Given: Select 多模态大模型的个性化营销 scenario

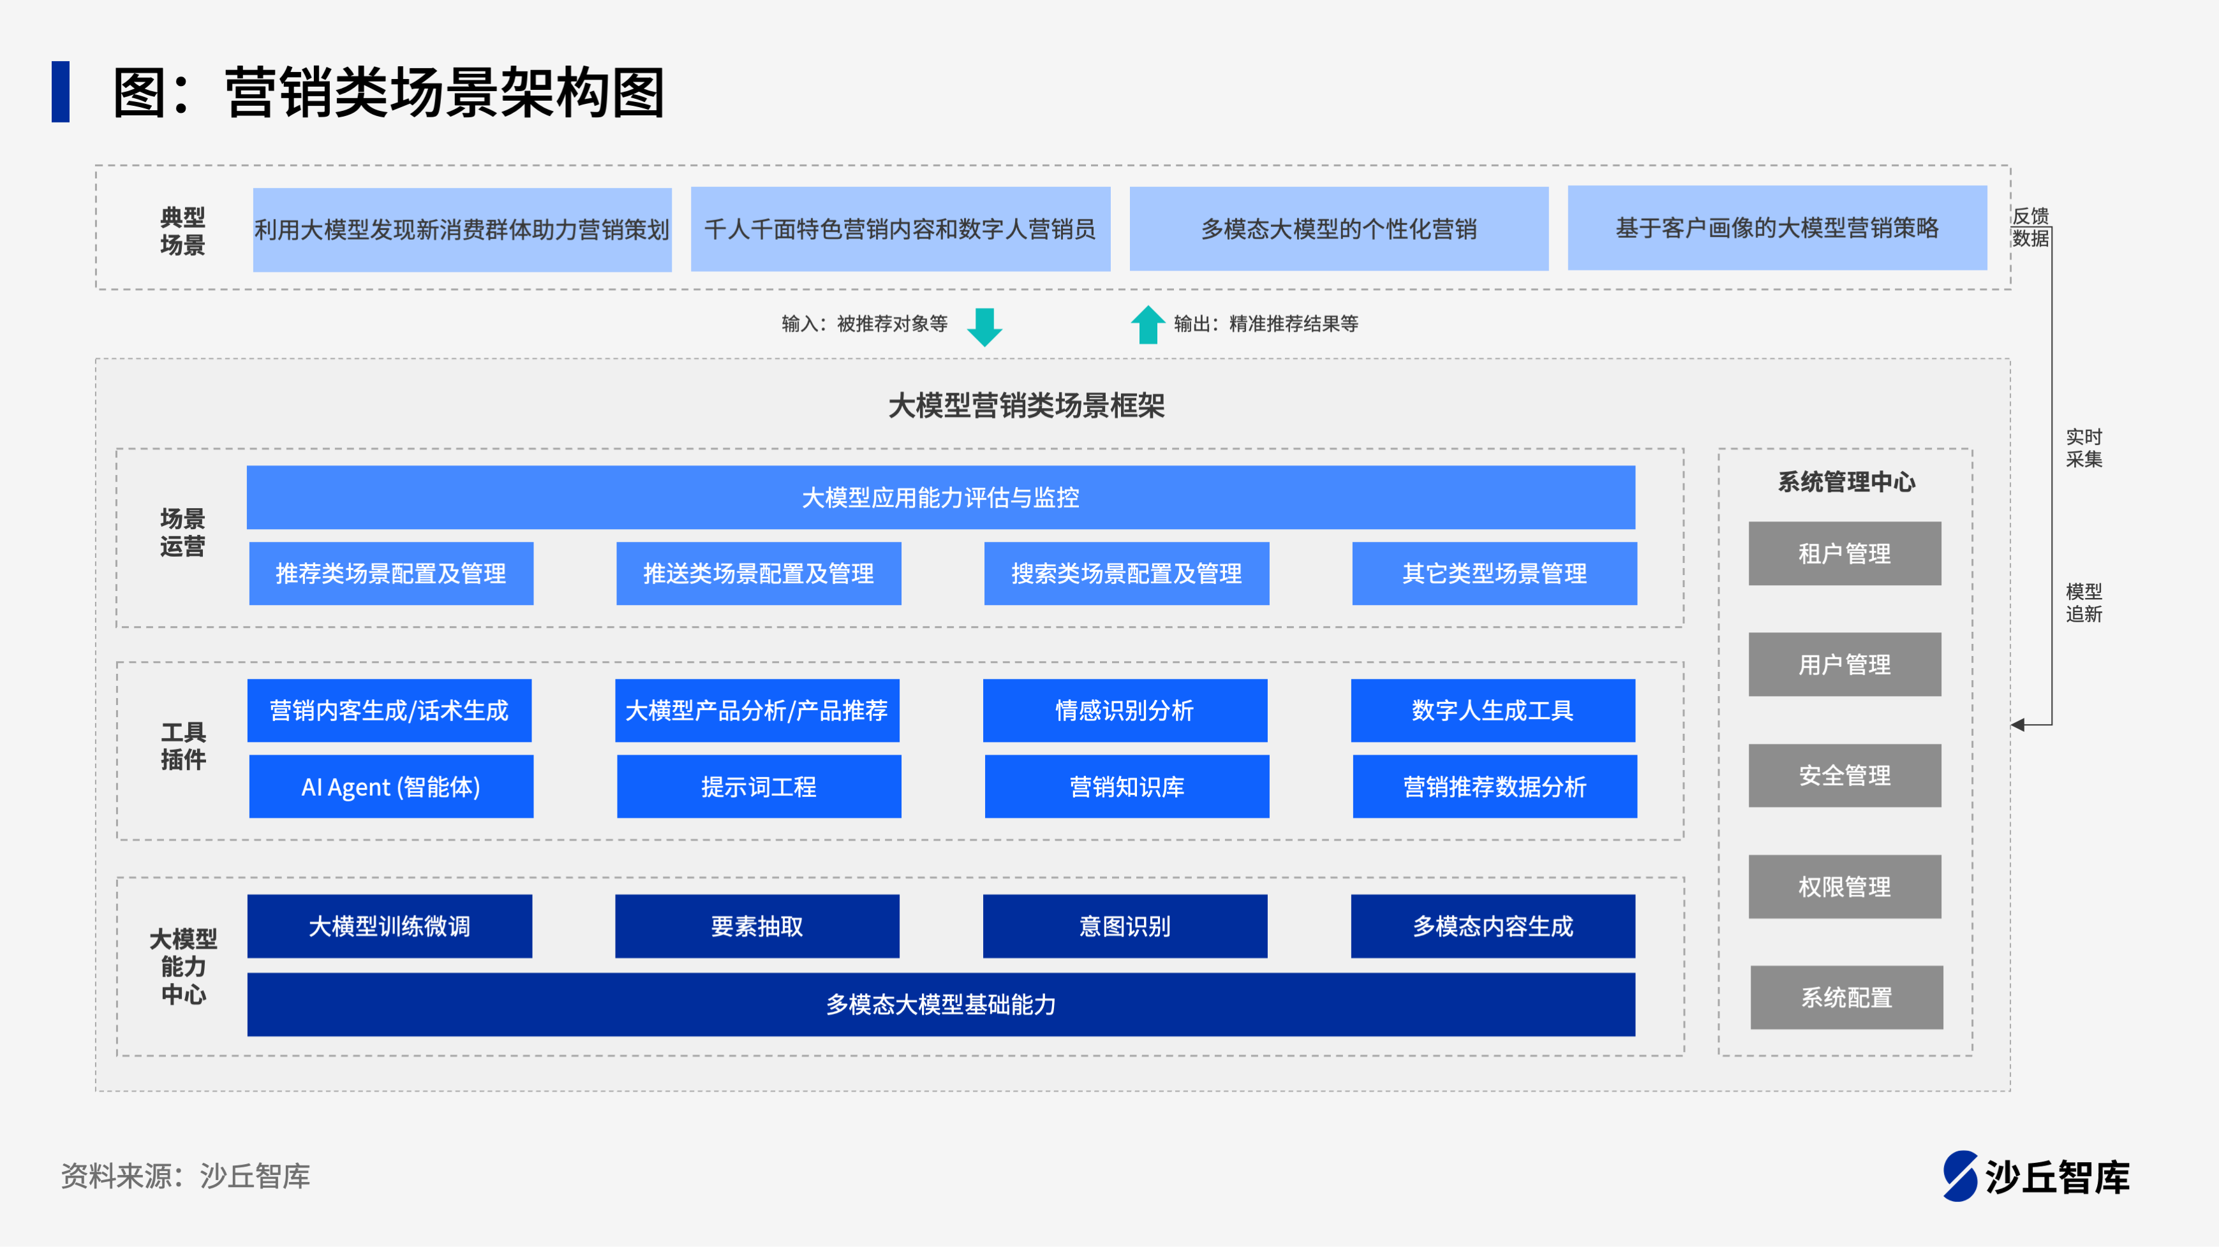Looking at the screenshot, I should point(1339,229).
